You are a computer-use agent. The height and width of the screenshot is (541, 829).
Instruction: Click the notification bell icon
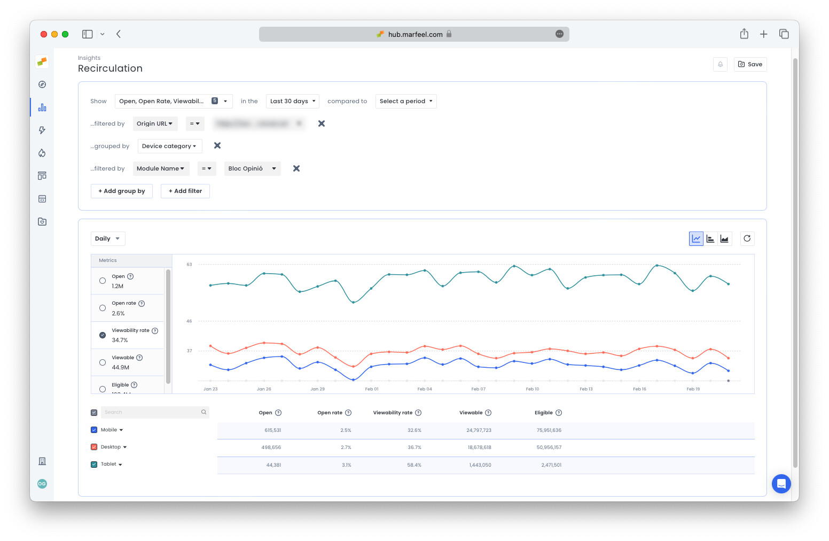[720, 64]
